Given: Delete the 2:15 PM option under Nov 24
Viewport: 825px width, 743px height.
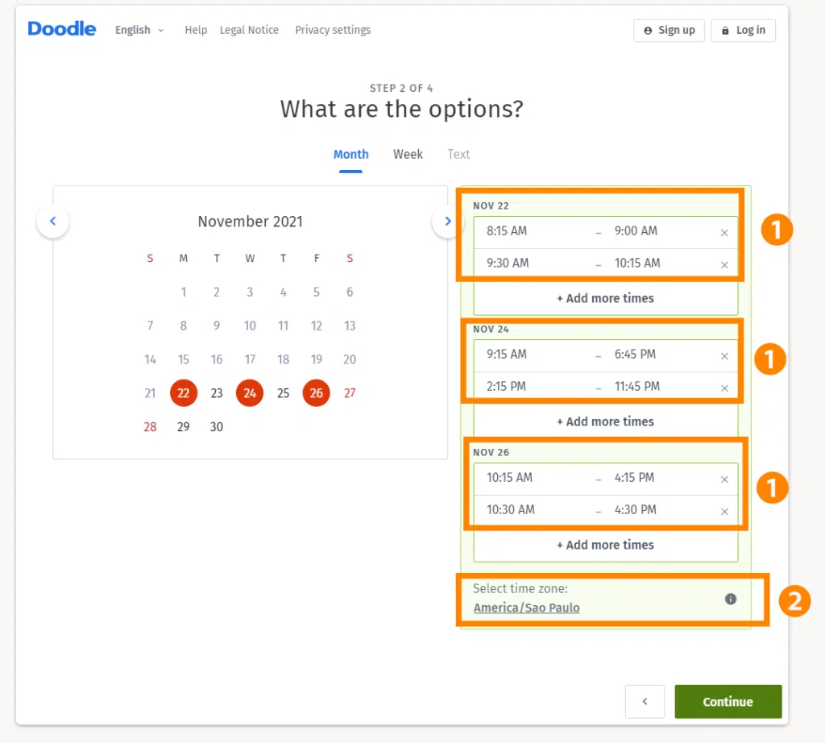Looking at the screenshot, I should click(x=723, y=386).
